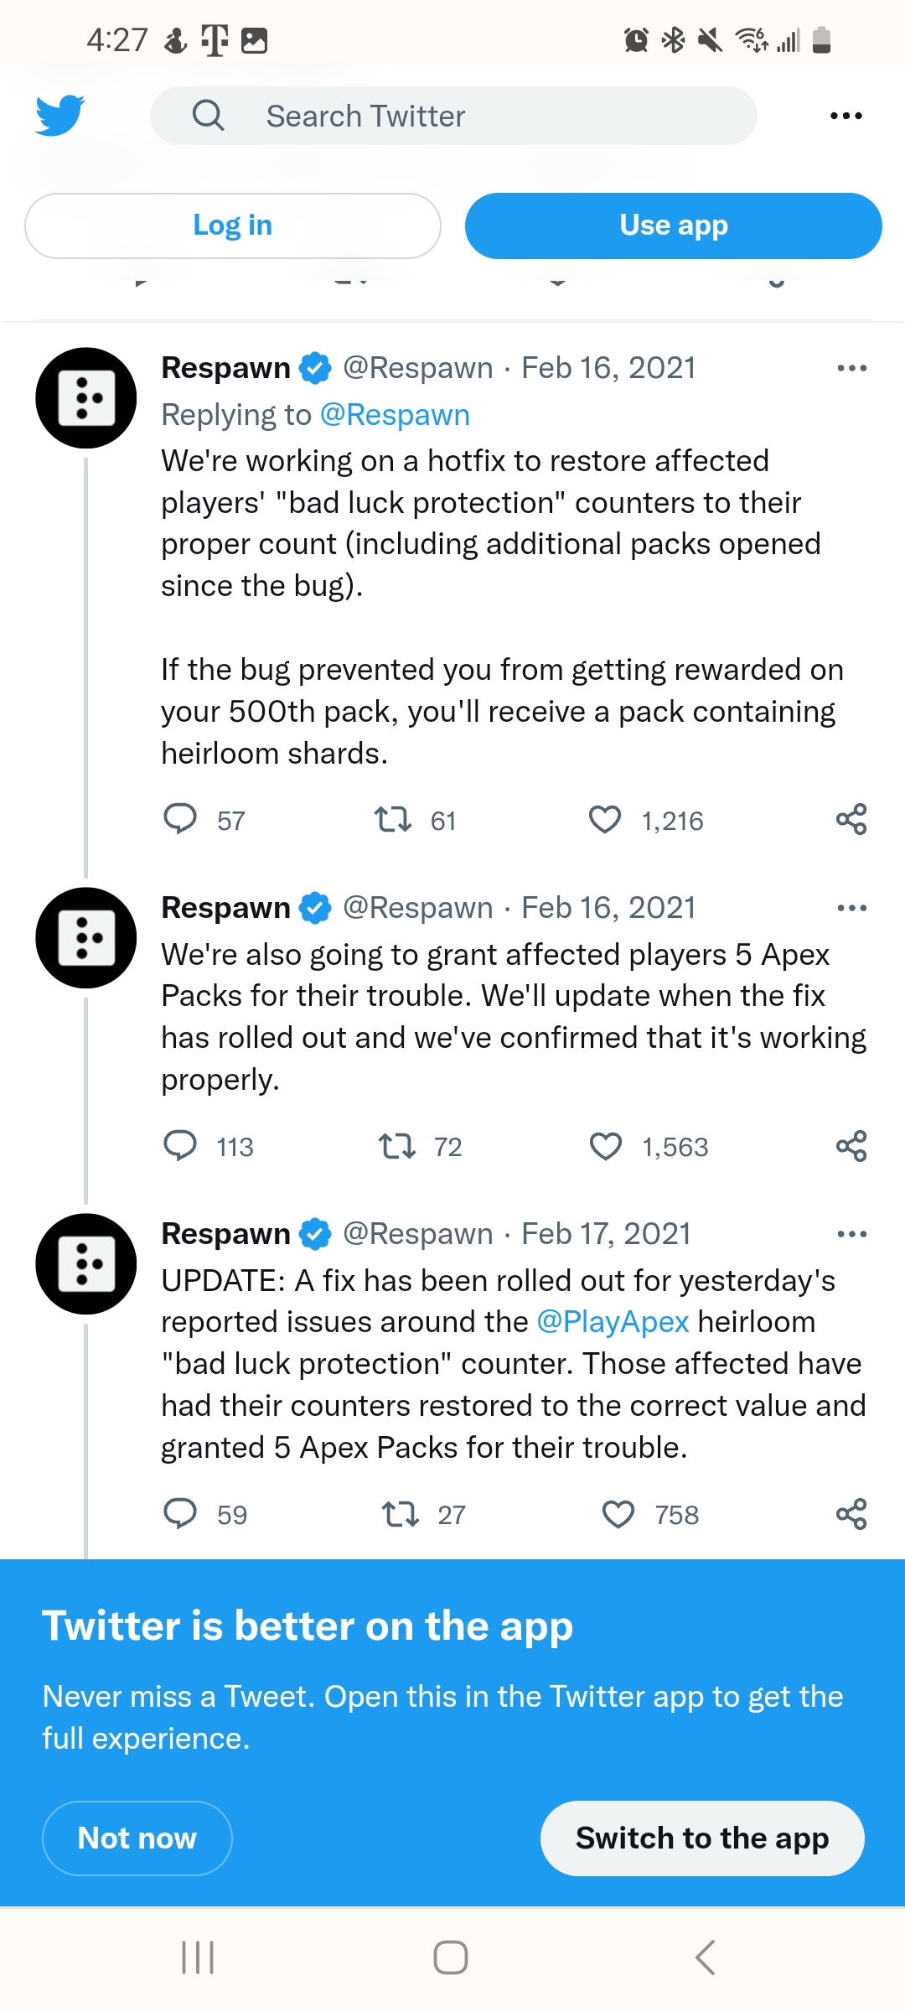Tap the Android back navigation button
Screen dimensions: 905x2012
tap(706, 1958)
